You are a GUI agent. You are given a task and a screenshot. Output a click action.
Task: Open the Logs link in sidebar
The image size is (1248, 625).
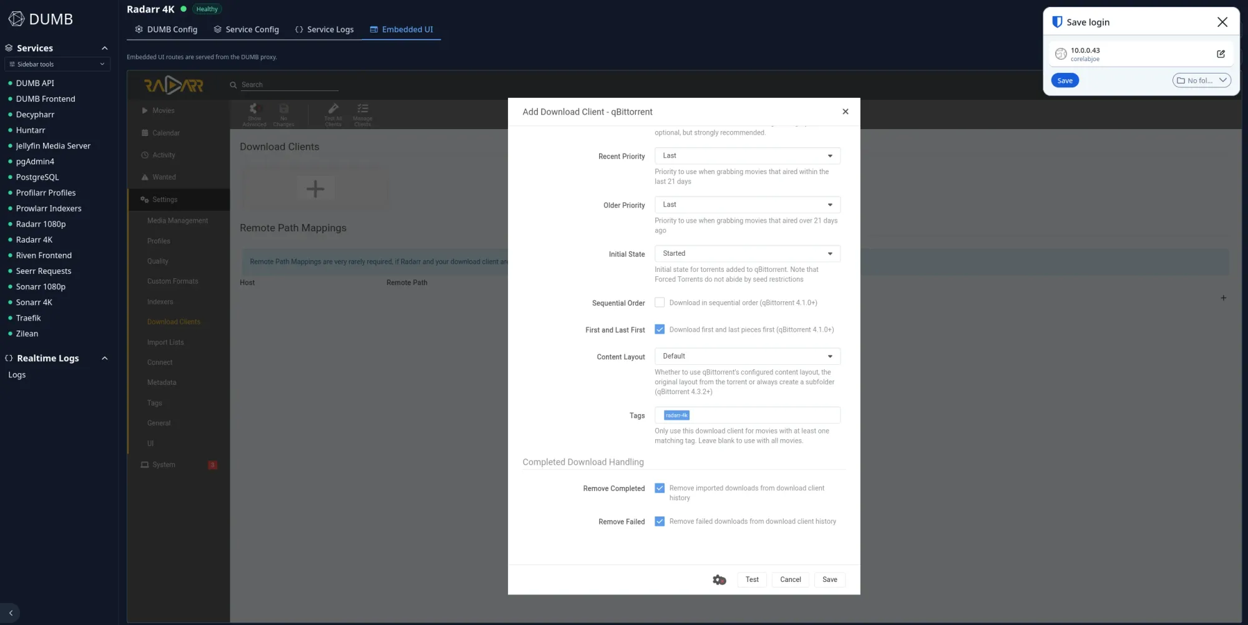coord(17,375)
